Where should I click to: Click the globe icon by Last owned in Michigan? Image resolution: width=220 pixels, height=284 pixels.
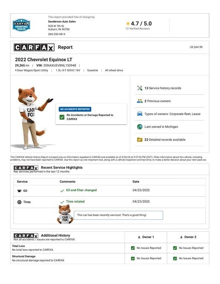(140, 126)
